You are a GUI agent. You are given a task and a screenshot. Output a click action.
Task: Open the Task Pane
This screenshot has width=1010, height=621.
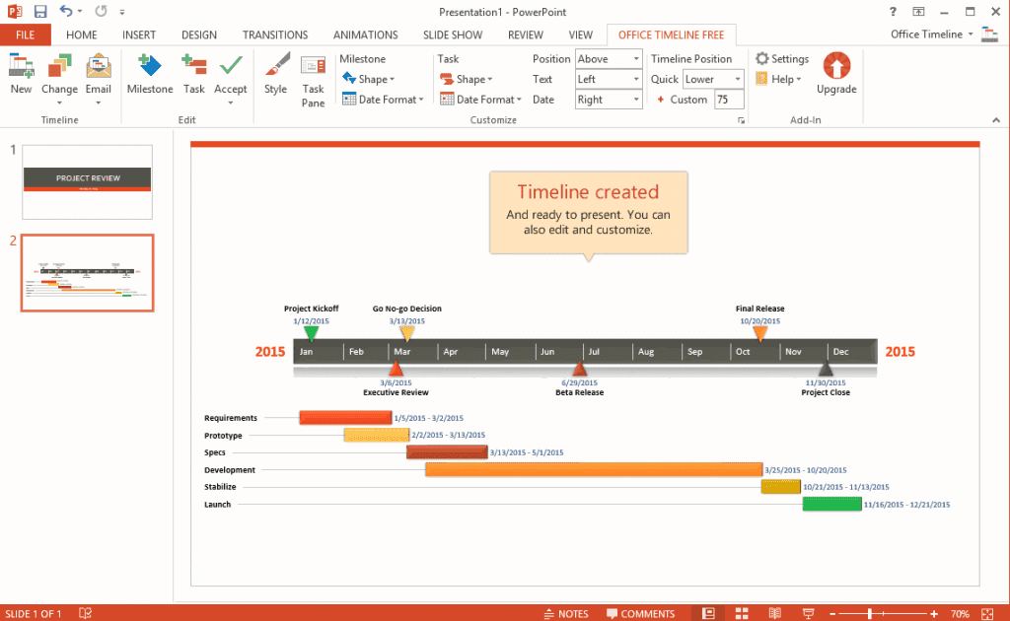point(313,77)
